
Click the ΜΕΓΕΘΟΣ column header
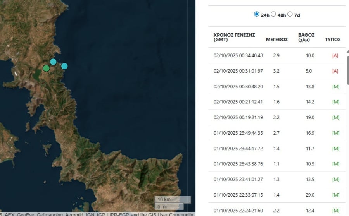pyautogui.click(x=276, y=39)
